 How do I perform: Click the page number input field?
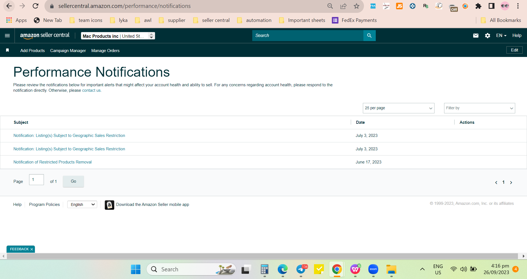[37, 180]
